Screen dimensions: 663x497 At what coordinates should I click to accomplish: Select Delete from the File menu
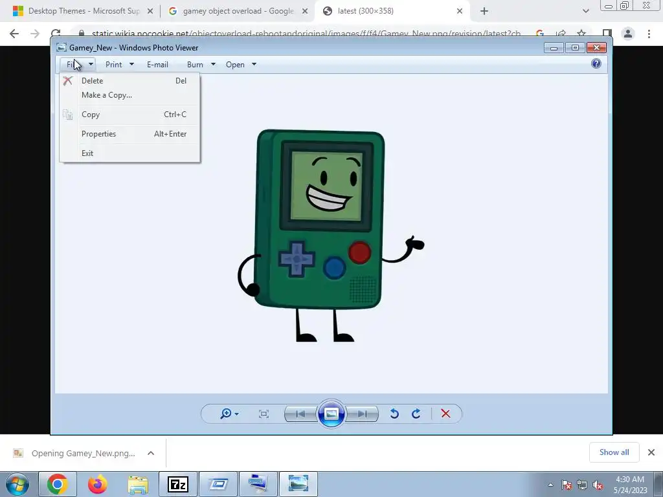tap(129, 81)
